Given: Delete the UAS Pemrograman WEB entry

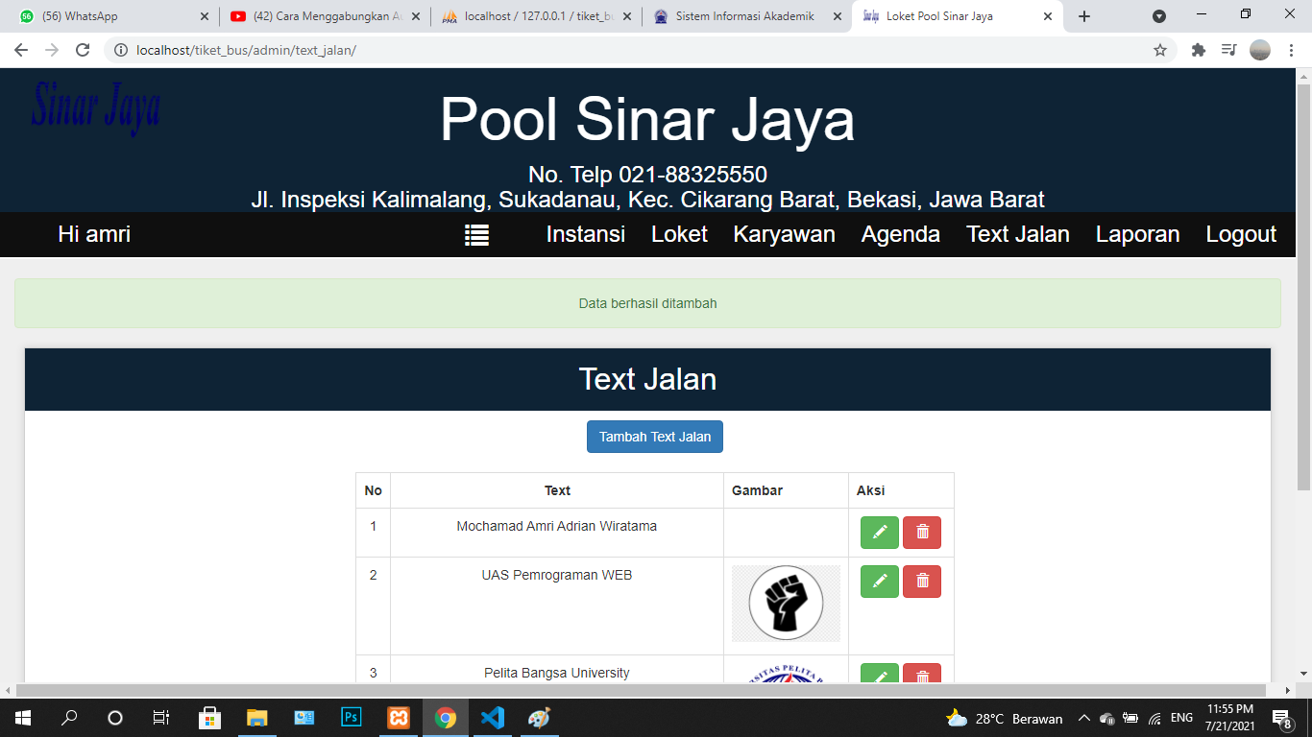Looking at the screenshot, I should point(921,581).
